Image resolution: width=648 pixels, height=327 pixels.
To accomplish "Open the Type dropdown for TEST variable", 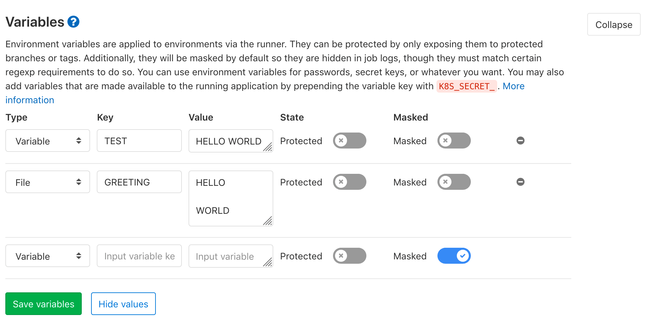I will (48, 141).
